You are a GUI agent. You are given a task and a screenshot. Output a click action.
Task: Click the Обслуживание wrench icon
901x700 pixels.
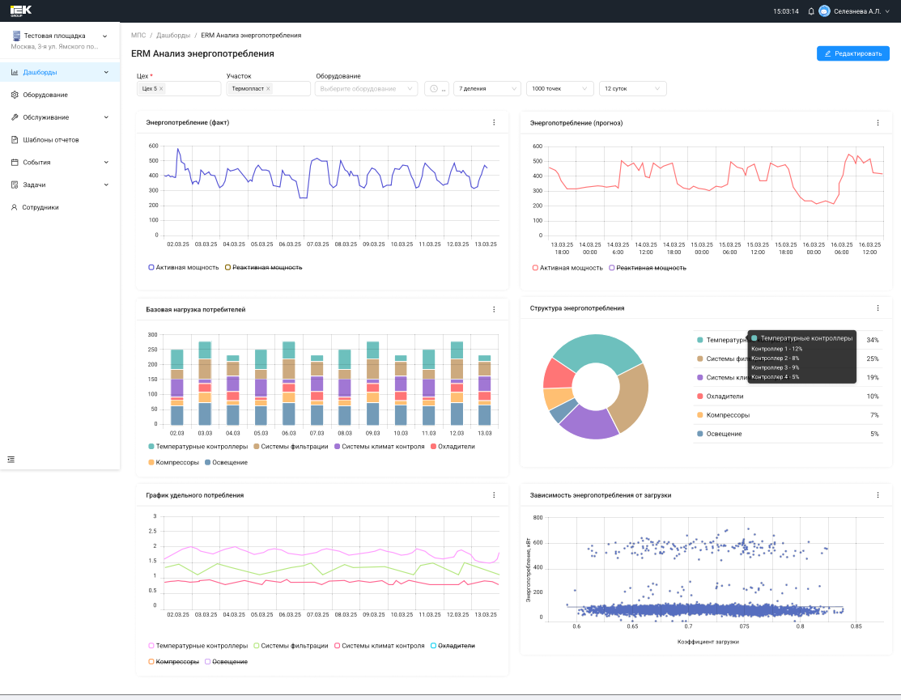click(15, 117)
